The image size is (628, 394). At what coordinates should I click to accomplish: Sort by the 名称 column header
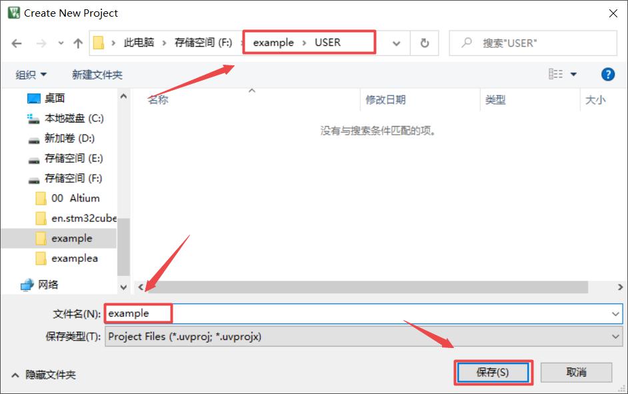(x=158, y=99)
